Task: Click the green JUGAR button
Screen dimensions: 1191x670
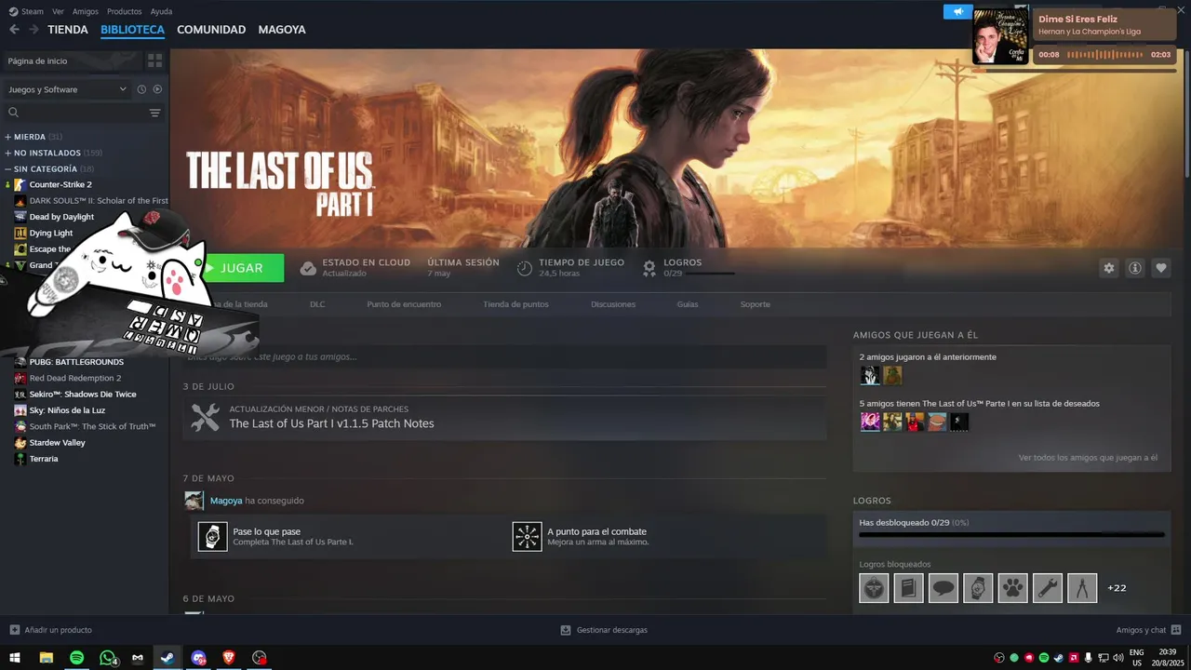Action: (242, 268)
